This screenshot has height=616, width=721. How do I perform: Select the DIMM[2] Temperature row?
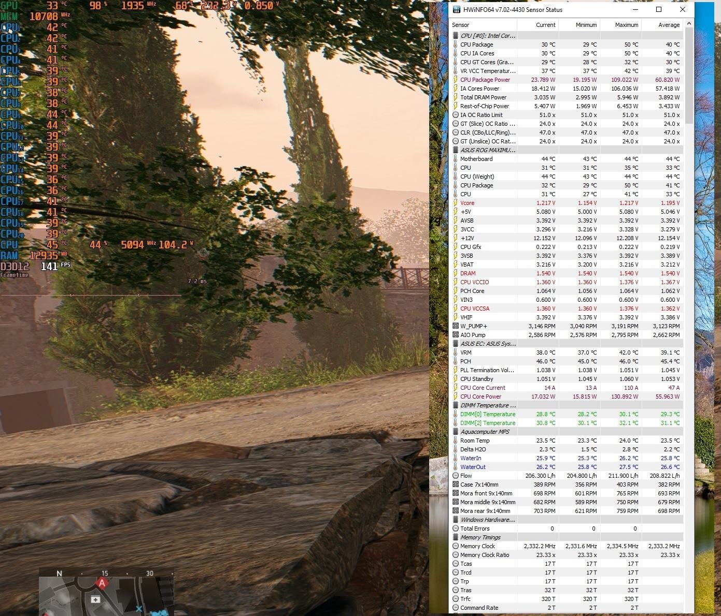tap(567, 423)
